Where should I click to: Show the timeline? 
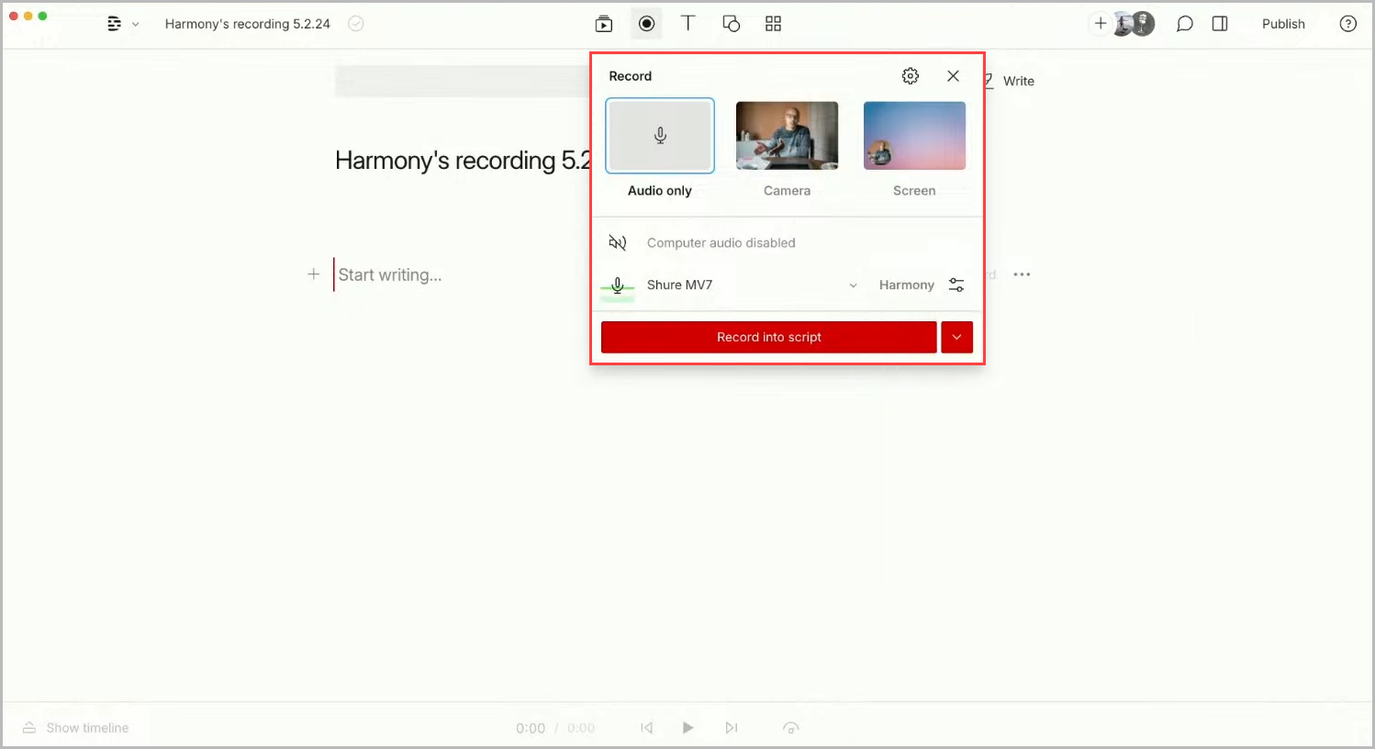[x=74, y=727]
